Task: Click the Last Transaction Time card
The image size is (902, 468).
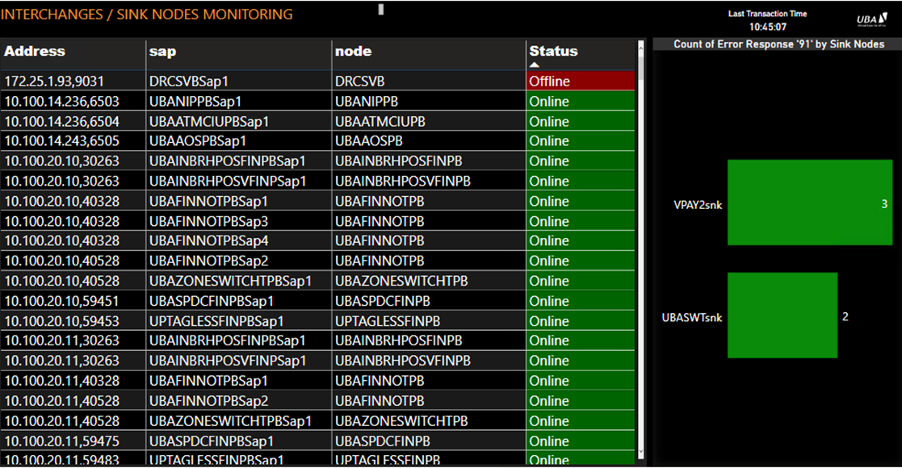Action: click(767, 20)
